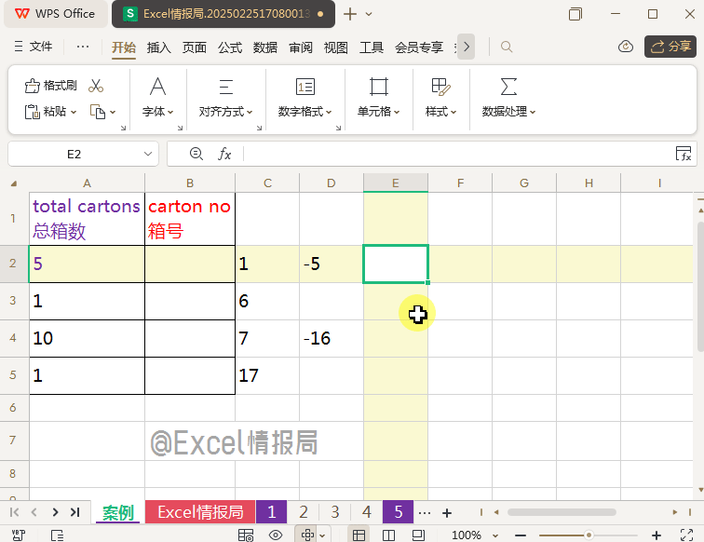The width and height of the screenshot is (704, 542).
Task: Toggle crosshair reading mode in status bar
Action: (x=306, y=535)
